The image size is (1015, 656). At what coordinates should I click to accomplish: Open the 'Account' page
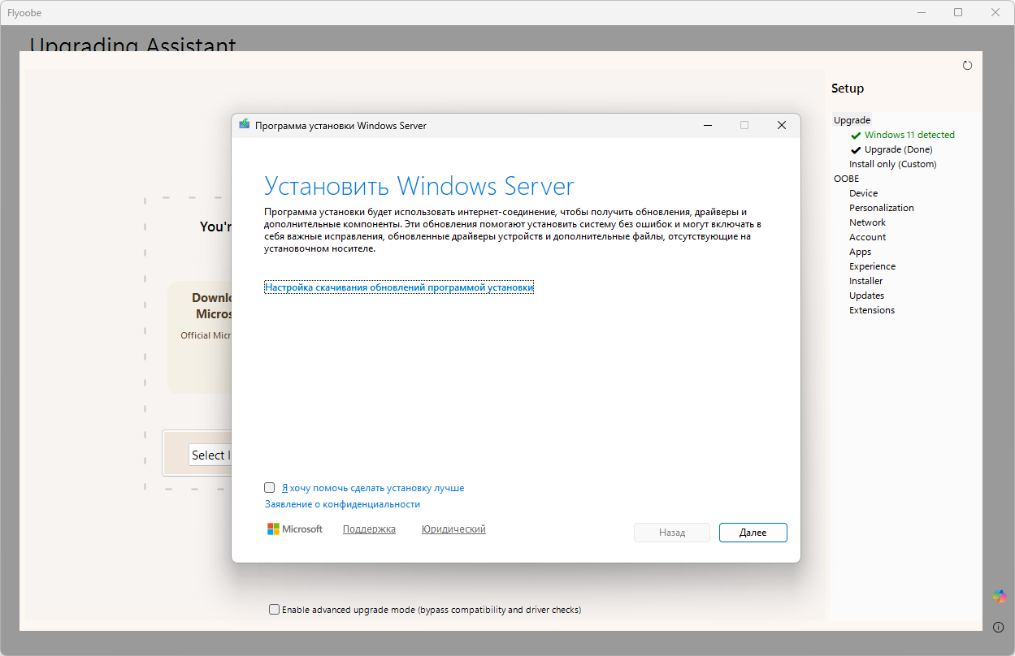[x=867, y=237]
